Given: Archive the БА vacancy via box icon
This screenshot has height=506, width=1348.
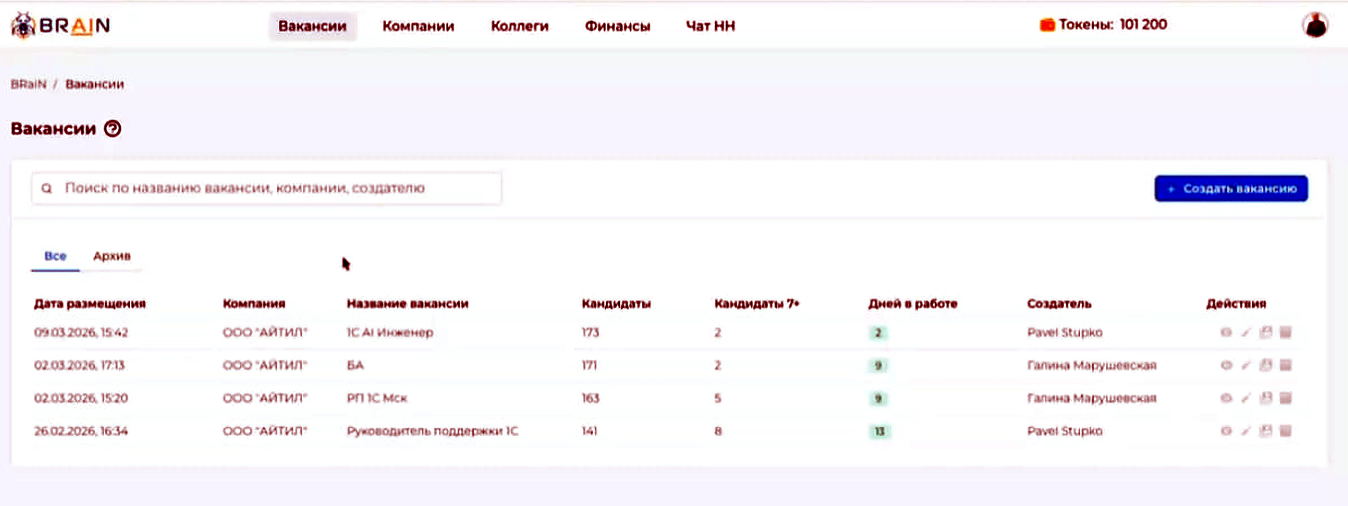Looking at the screenshot, I should click(1285, 365).
